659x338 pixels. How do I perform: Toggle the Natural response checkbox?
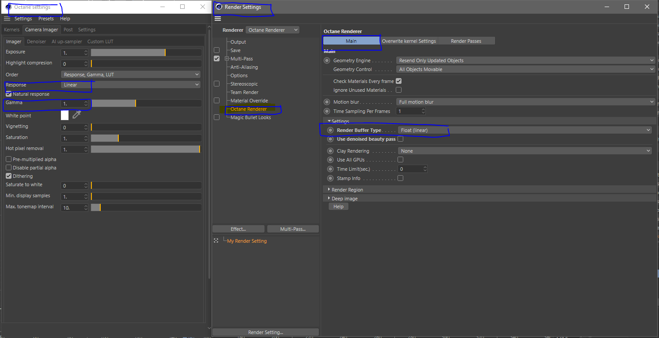pyautogui.click(x=8, y=94)
